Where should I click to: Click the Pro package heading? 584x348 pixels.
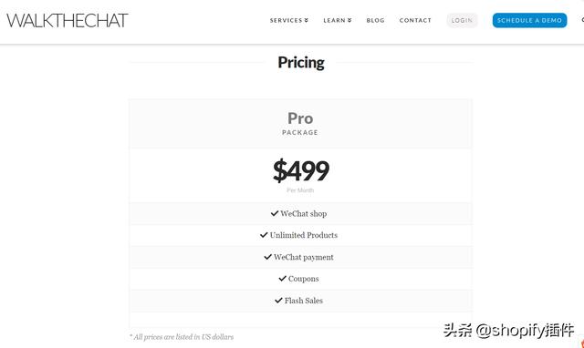[300, 118]
